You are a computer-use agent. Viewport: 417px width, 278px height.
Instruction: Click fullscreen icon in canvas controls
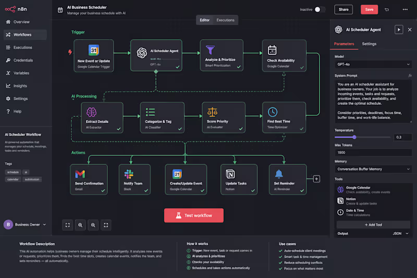pyautogui.click(x=106, y=225)
